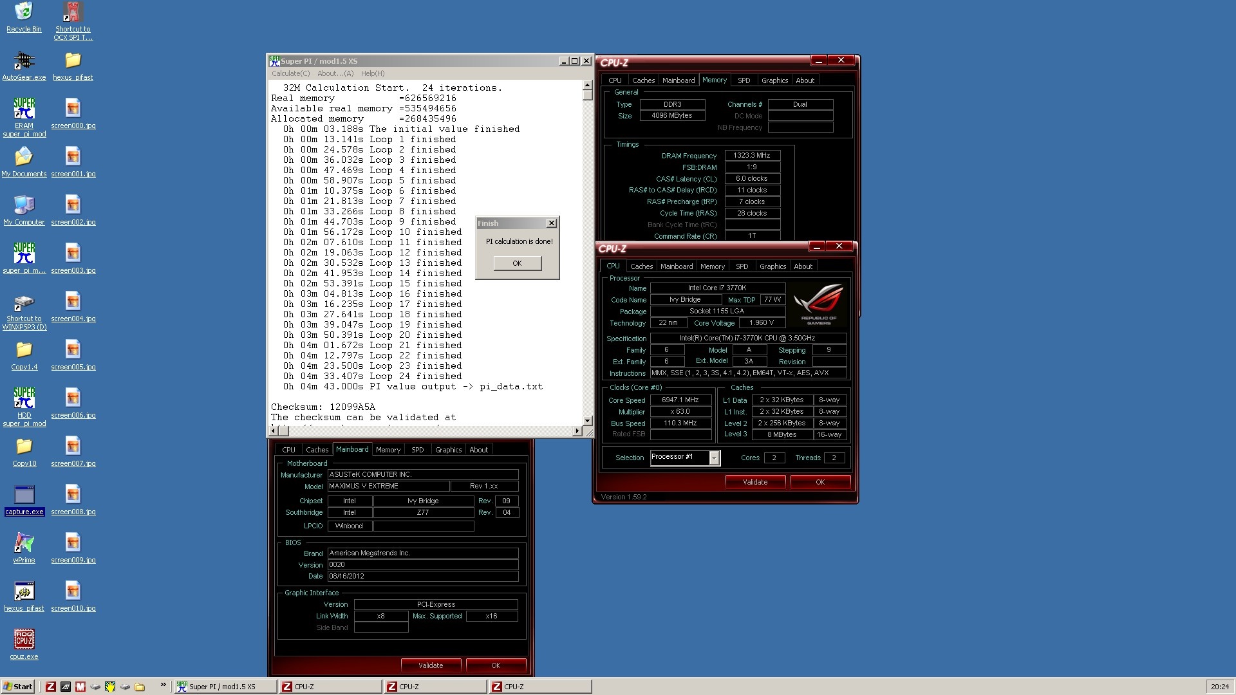
Task: Open the wPrime desktop shortcut
Action: point(24,543)
